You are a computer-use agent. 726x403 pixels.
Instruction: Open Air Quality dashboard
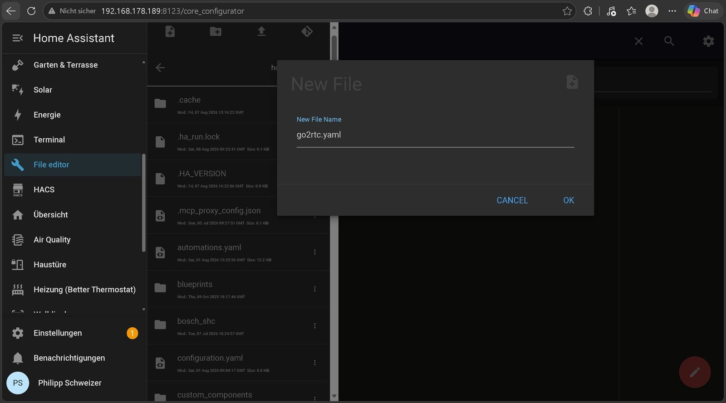(73, 239)
